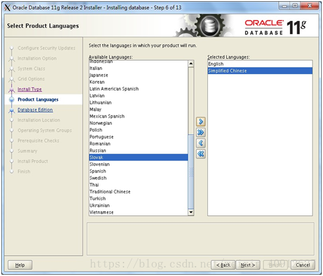Select Polish in Available Languages
Viewport: 323px width, 276px height.
[x=138, y=130]
